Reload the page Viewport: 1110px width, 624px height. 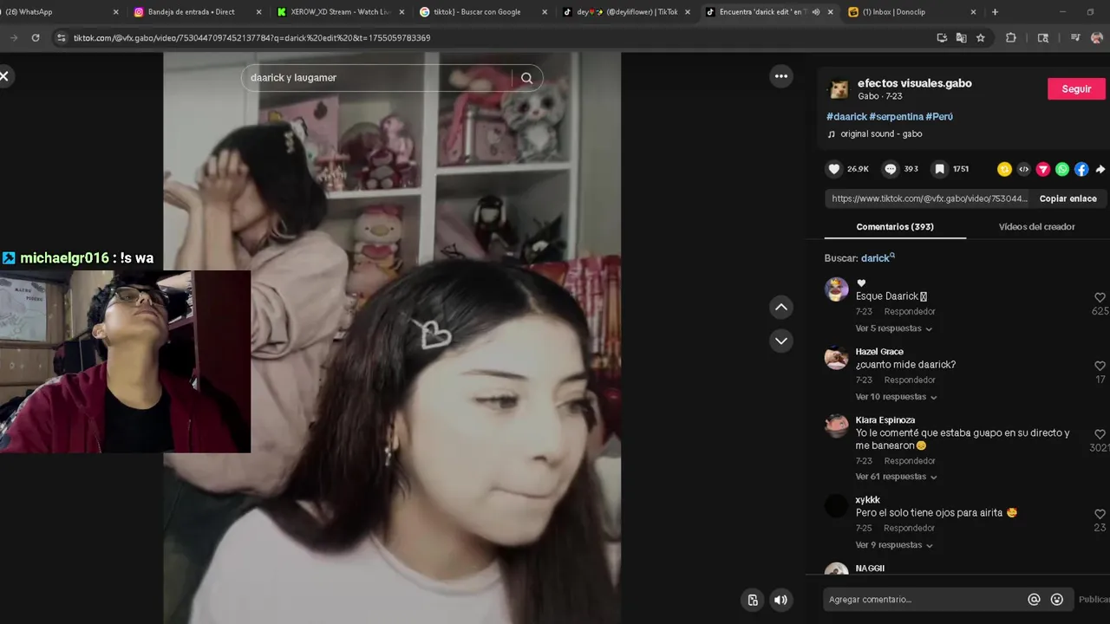coord(36,38)
